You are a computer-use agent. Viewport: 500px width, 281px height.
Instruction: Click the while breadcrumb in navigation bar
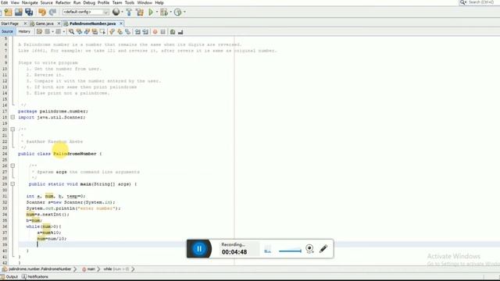[x=116, y=269]
